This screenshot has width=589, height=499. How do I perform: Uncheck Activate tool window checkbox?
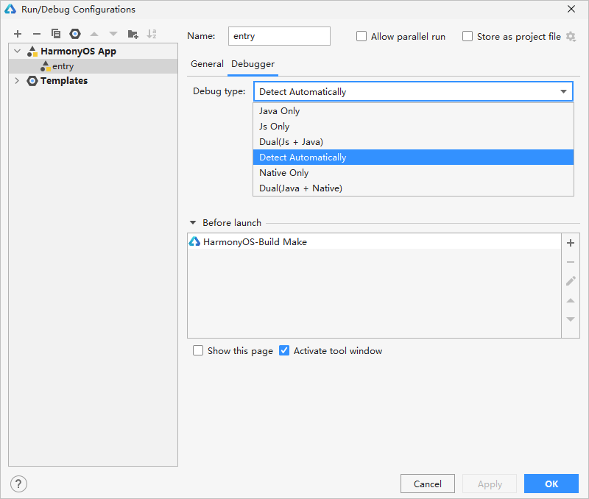tap(284, 351)
